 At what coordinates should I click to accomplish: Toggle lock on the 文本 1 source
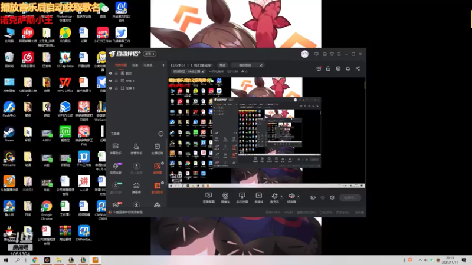tap(116, 81)
